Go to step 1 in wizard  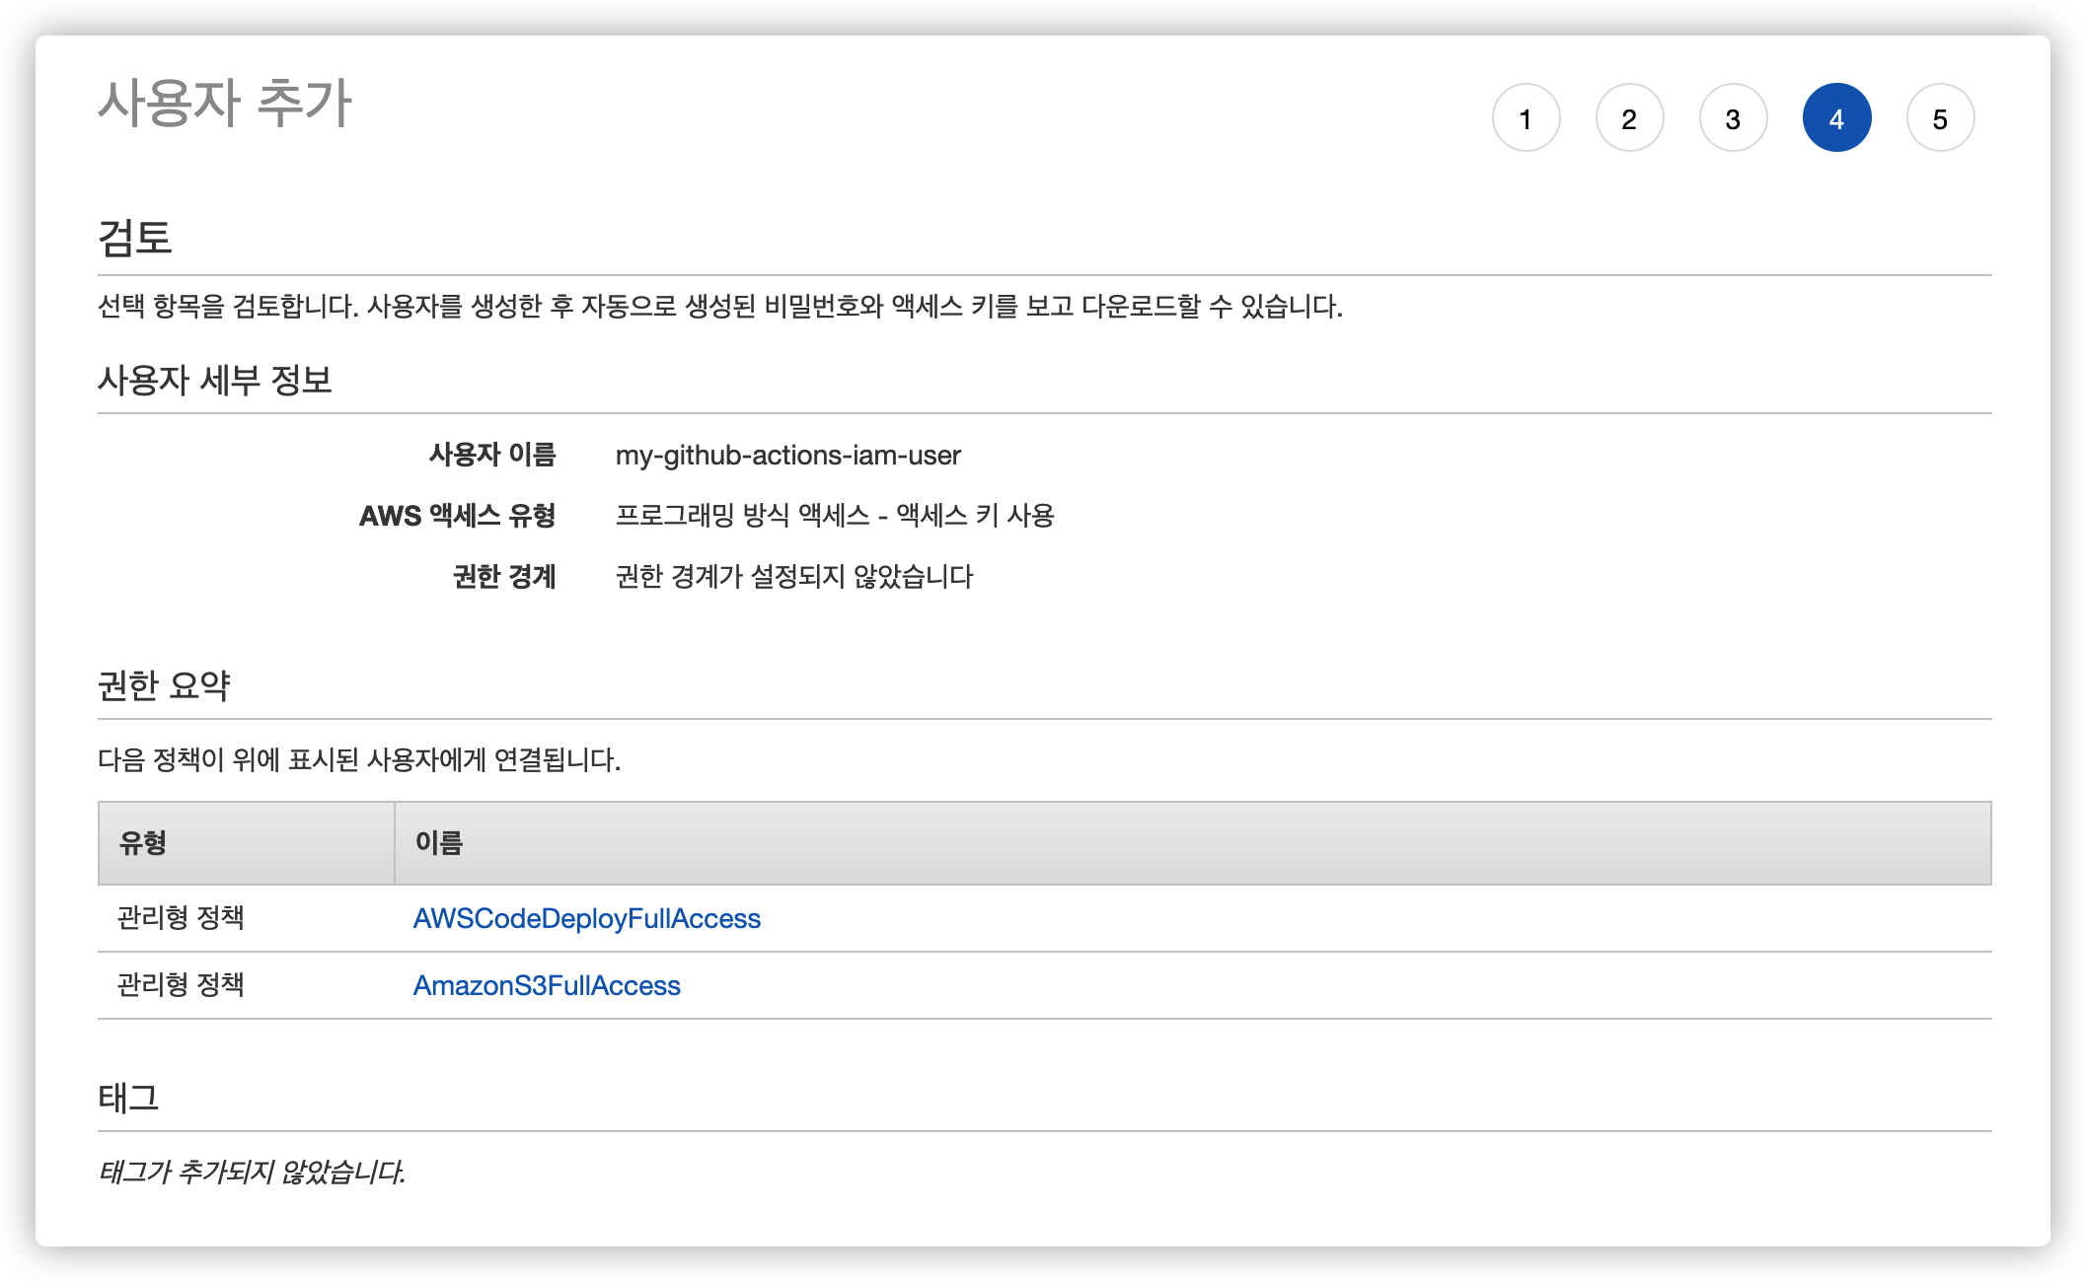1526,118
